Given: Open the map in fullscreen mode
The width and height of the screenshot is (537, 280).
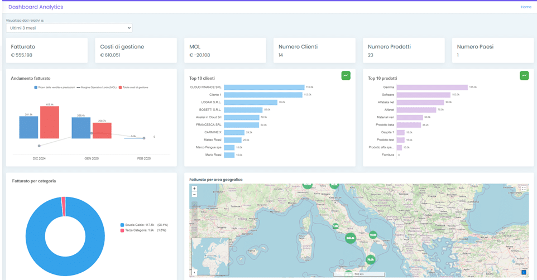Looking at the screenshot, I should pyautogui.click(x=524, y=189).
